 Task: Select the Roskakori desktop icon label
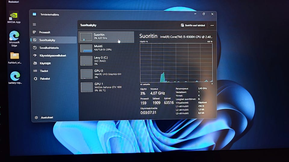coord(14,2)
